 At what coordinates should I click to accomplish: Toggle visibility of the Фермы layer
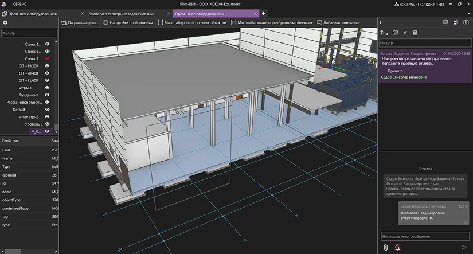point(48,88)
